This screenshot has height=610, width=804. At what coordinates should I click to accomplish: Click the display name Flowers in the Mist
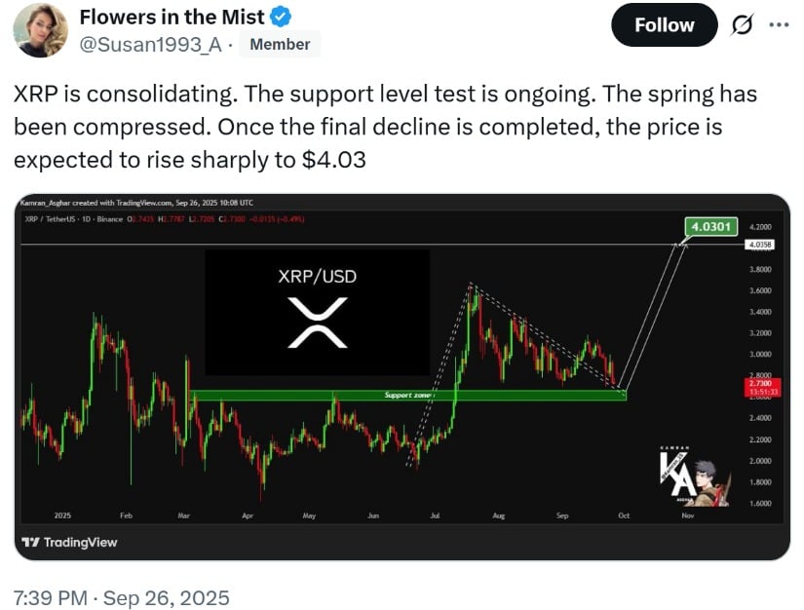pos(167,17)
